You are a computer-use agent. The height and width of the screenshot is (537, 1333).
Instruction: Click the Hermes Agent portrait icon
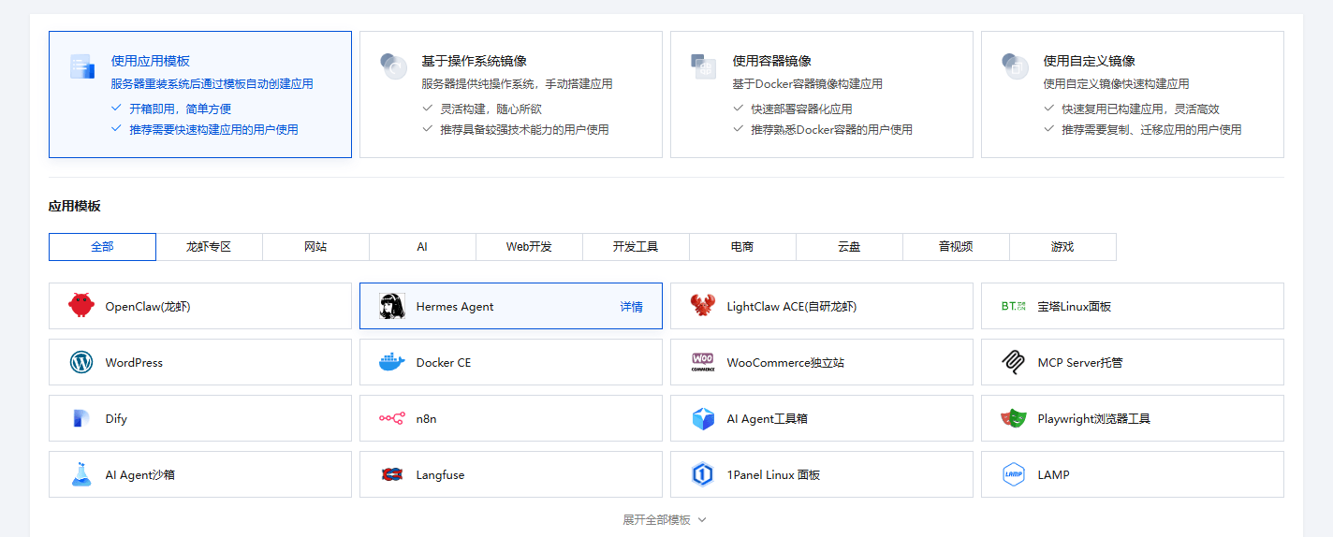click(392, 306)
